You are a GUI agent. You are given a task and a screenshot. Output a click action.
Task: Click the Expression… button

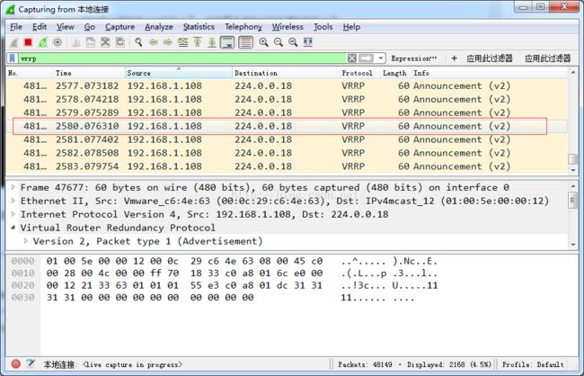414,58
